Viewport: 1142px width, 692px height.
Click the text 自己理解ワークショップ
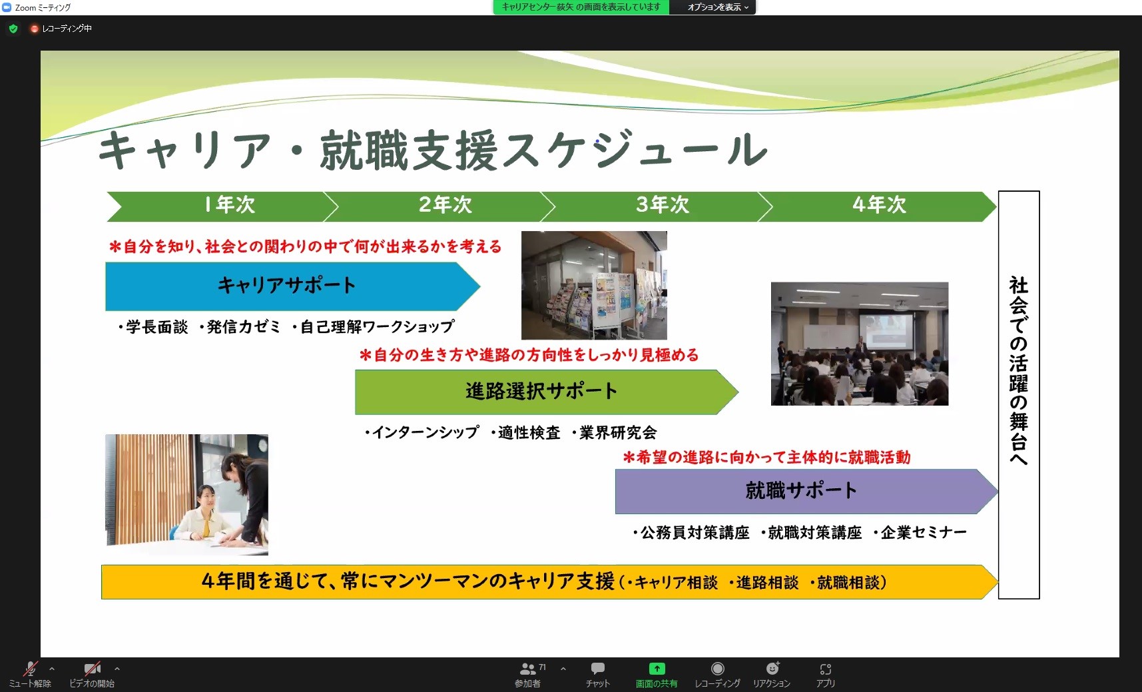pos(378,327)
